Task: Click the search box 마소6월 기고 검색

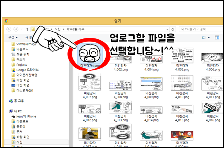Action: pos(201,29)
